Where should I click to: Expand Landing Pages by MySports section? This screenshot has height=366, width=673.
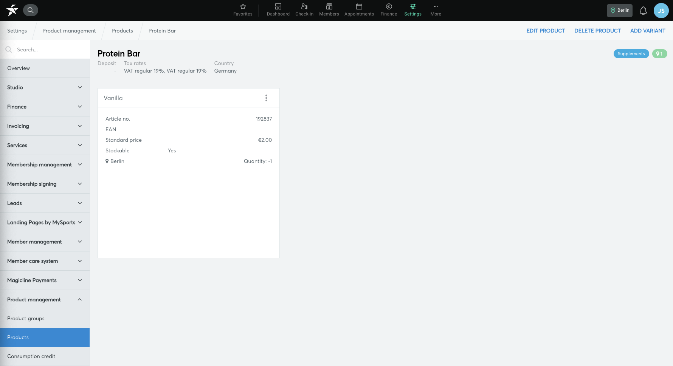(45, 222)
